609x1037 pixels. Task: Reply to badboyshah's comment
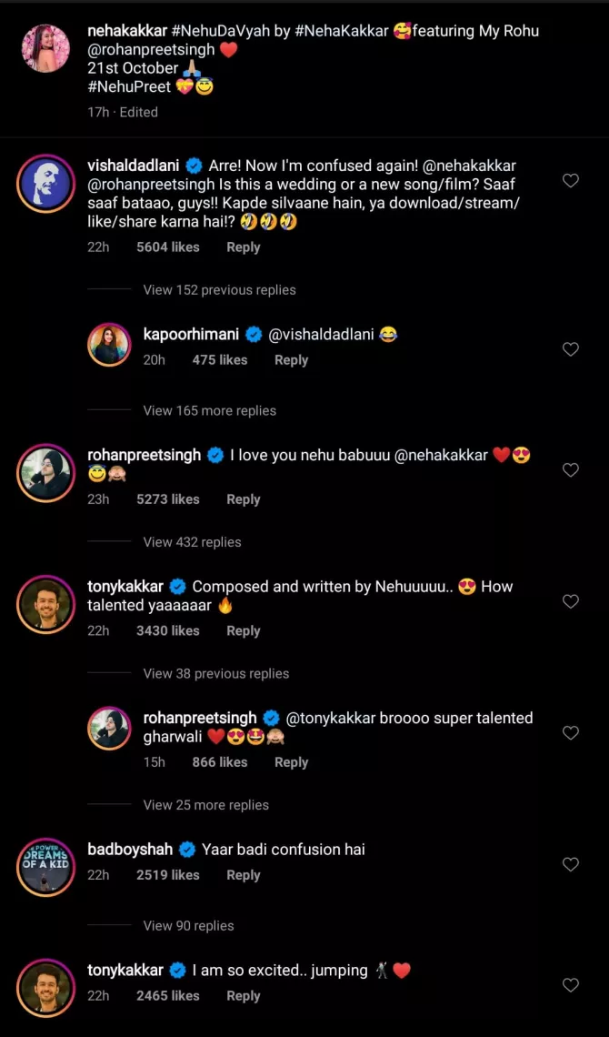pos(243,874)
